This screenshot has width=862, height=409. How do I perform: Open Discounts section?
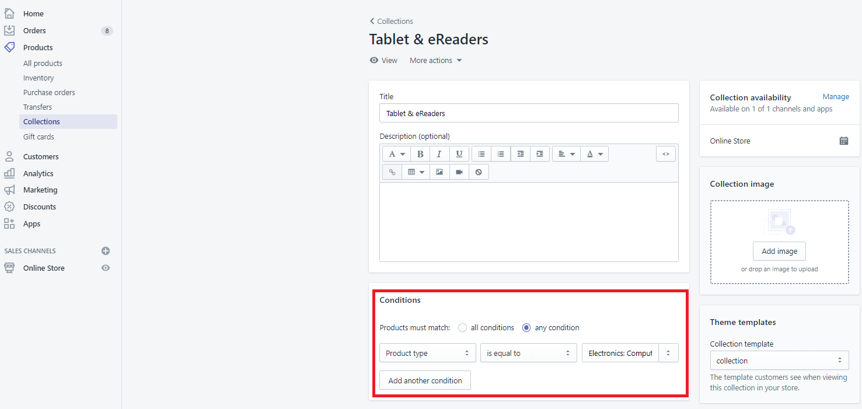pos(40,207)
